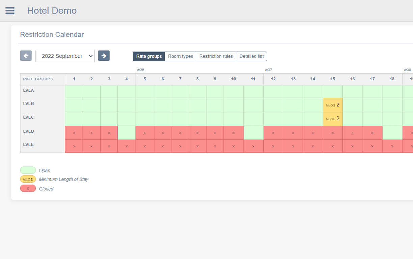Show the Detailed list view
The image size is (413, 259).
click(x=251, y=56)
